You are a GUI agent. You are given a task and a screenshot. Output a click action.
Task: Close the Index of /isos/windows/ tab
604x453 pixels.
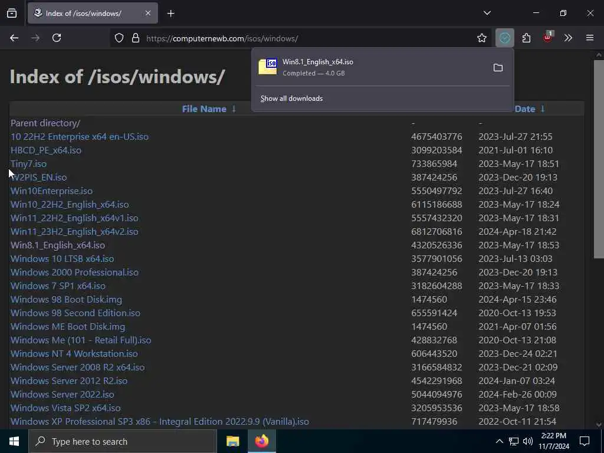pos(148,13)
